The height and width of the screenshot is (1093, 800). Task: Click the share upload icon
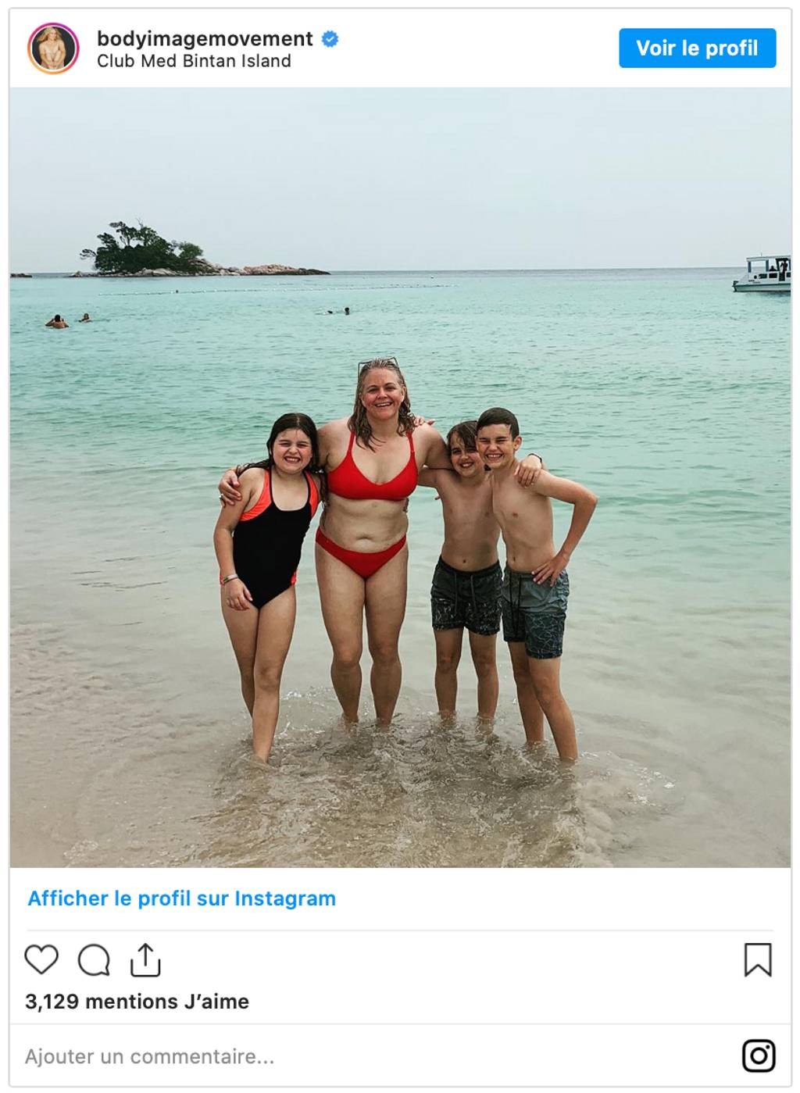145,959
